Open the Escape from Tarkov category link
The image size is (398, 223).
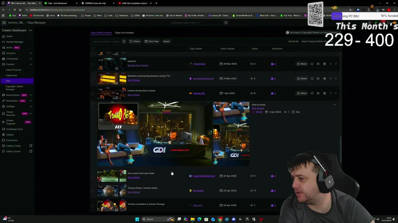tap(138, 65)
